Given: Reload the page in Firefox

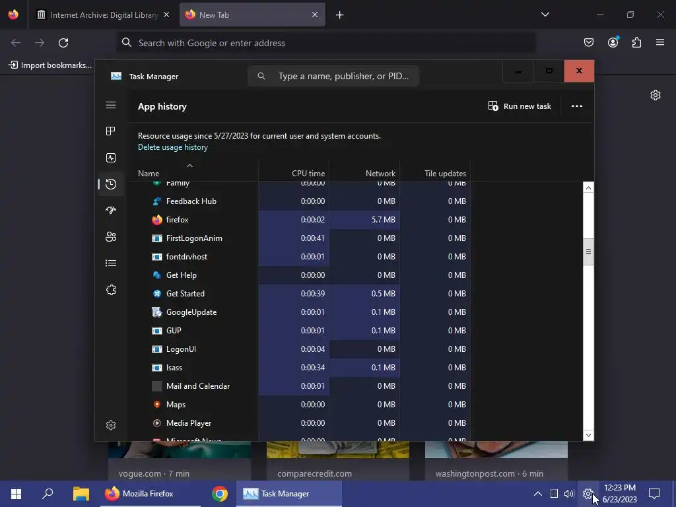Looking at the screenshot, I should tap(63, 43).
